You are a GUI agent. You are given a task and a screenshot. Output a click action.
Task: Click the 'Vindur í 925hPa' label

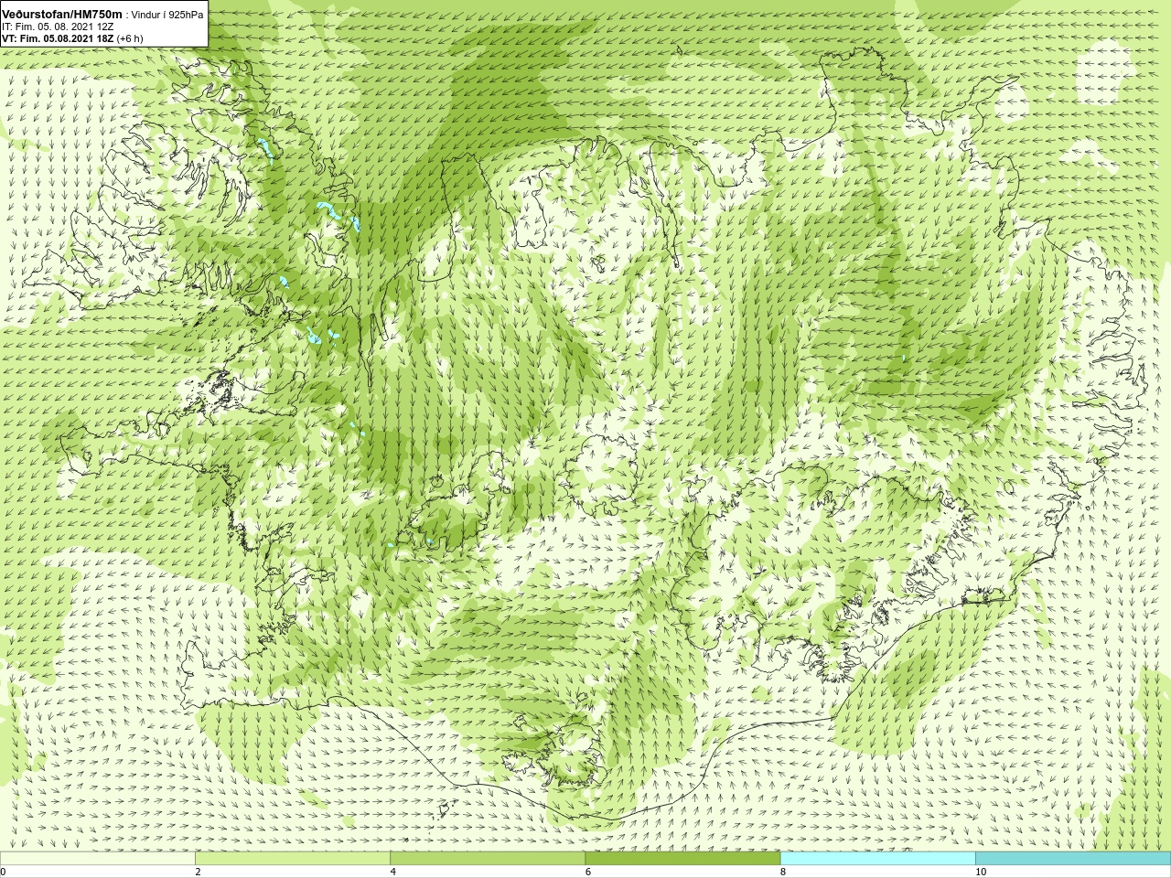click(x=167, y=15)
